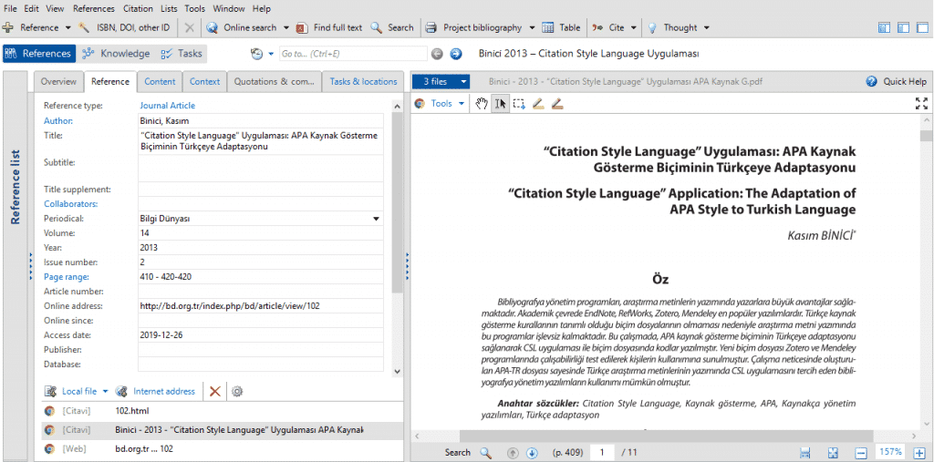Click the fullscreen preview icon
The image size is (934, 462).
point(920,104)
